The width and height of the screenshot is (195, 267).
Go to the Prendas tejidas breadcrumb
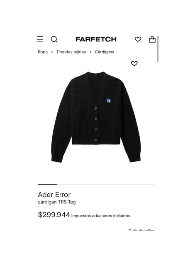[x=71, y=52]
